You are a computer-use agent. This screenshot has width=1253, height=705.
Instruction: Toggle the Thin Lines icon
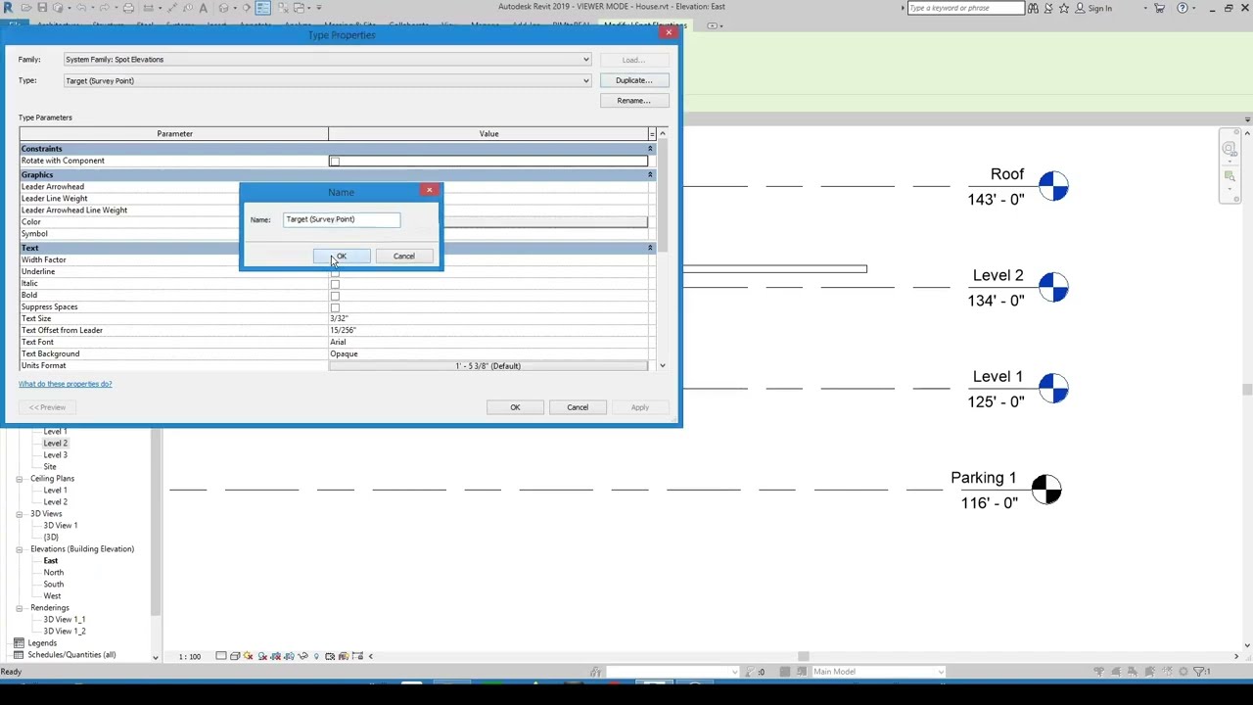click(x=262, y=8)
